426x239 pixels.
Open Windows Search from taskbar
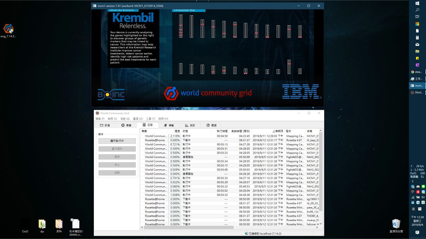[417, 10]
